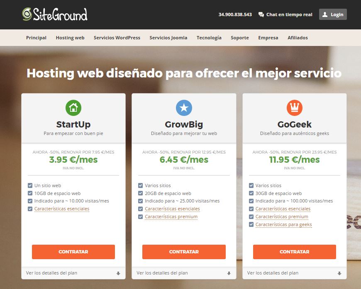Toggle 'Características para geeks' checkbox

tap(251, 224)
